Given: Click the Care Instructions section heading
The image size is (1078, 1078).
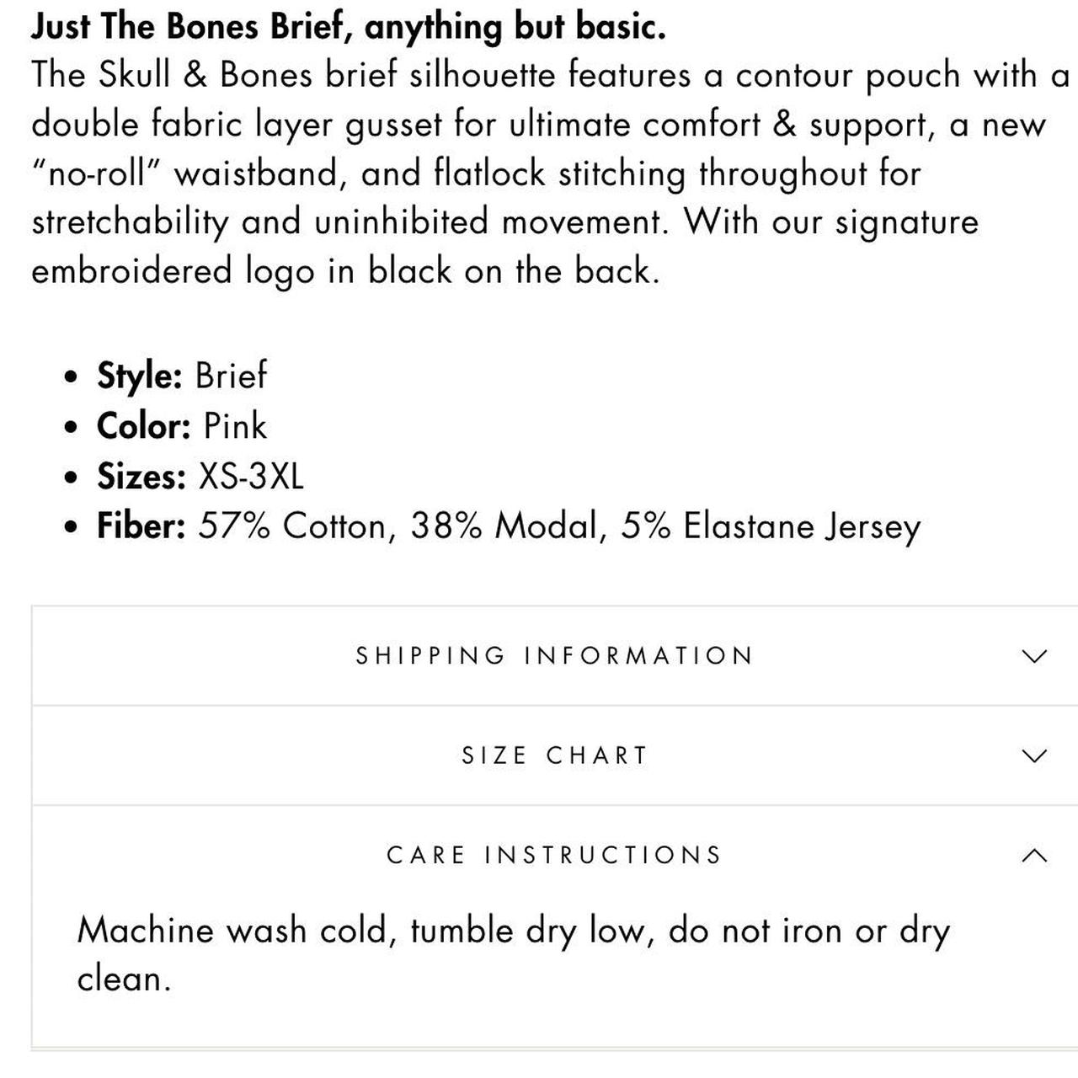Looking at the screenshot, I should tap(554, 855).
